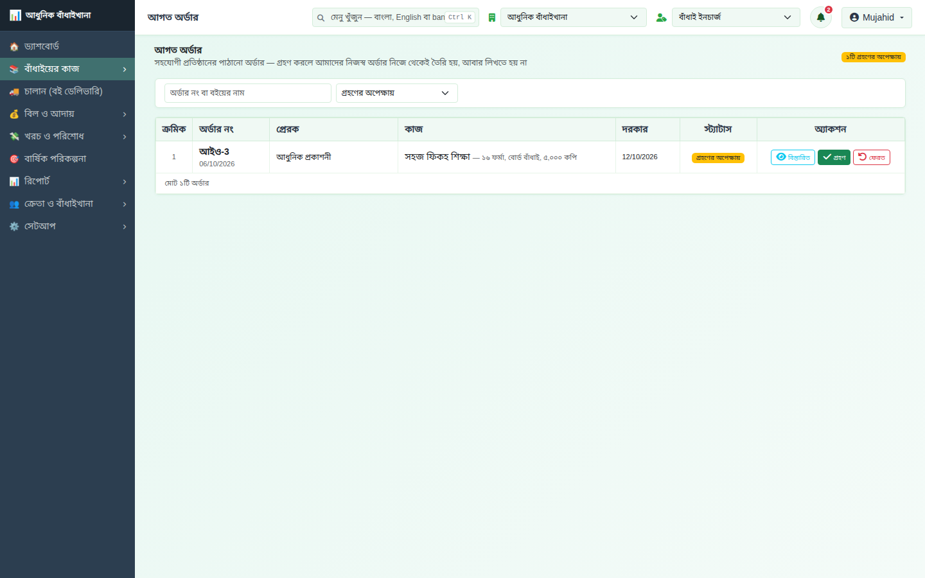This screenshot has width=925, height=578.
Task: Click the খরচ ও পরিশোধ cash icon
Action: (14, 137)
